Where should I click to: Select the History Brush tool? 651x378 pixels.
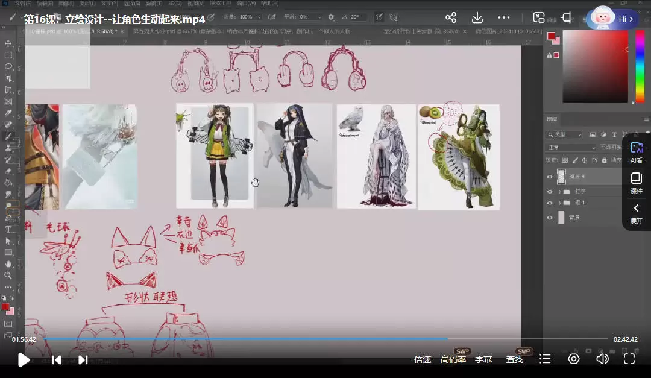point(8,160)
